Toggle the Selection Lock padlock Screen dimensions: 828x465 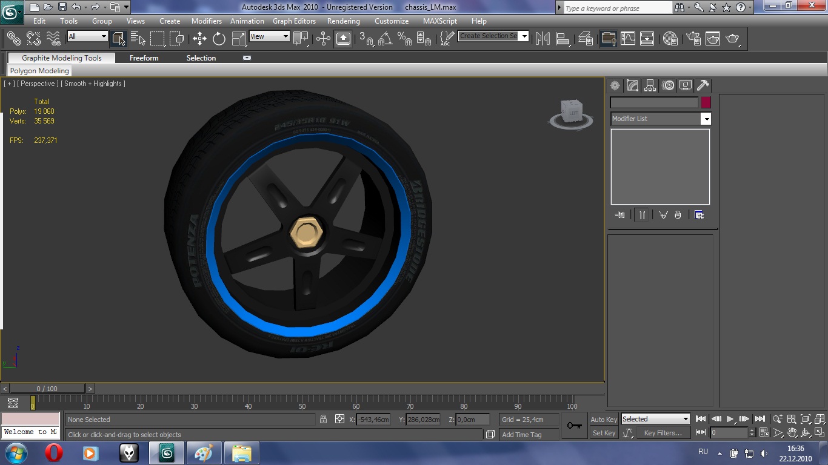pyautogui.click(x=324, y=419)
